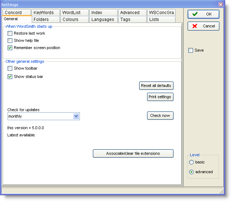Select the Index tab
231x201 pixels.
pos(103,13)
